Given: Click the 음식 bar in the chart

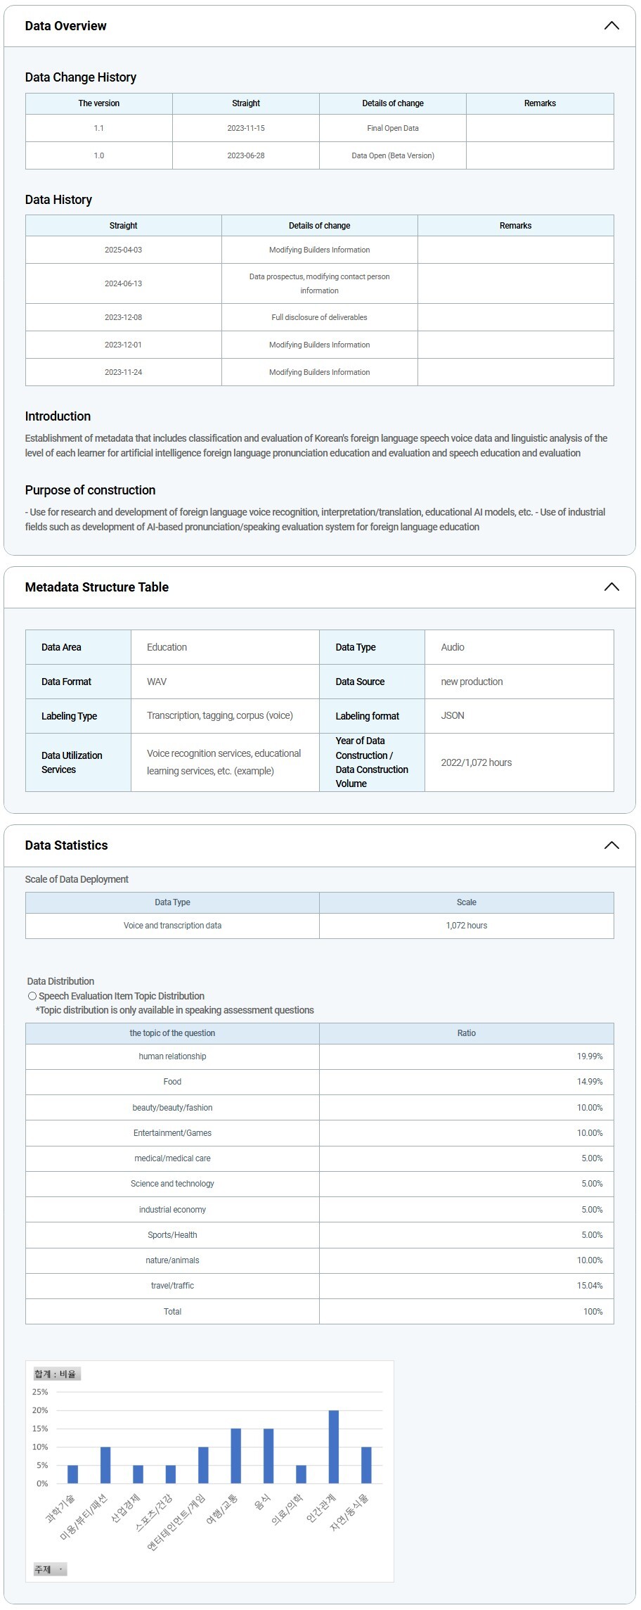Looking at the screenshot, I should coord(268,1456).
